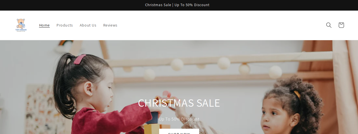Image resolution: width=358 pixels, height=134 pixels.
Task: Click the yellow hair clip on curly-haired girl
Action: coord(297,95)
